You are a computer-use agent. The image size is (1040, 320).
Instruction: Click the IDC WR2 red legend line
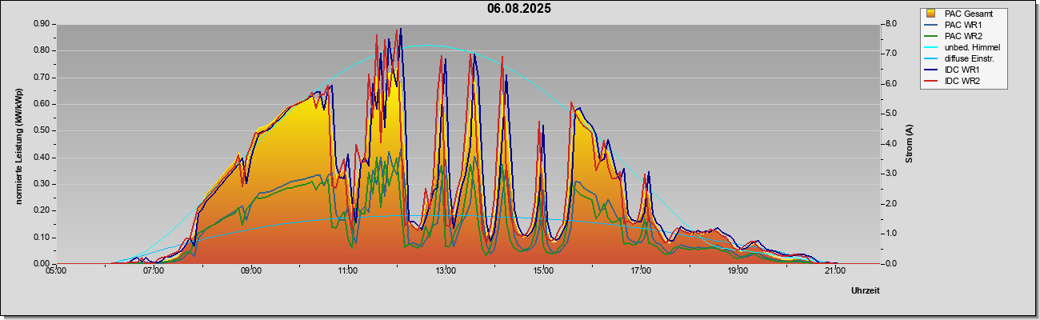pyautogui.click(x=931, y=81)
